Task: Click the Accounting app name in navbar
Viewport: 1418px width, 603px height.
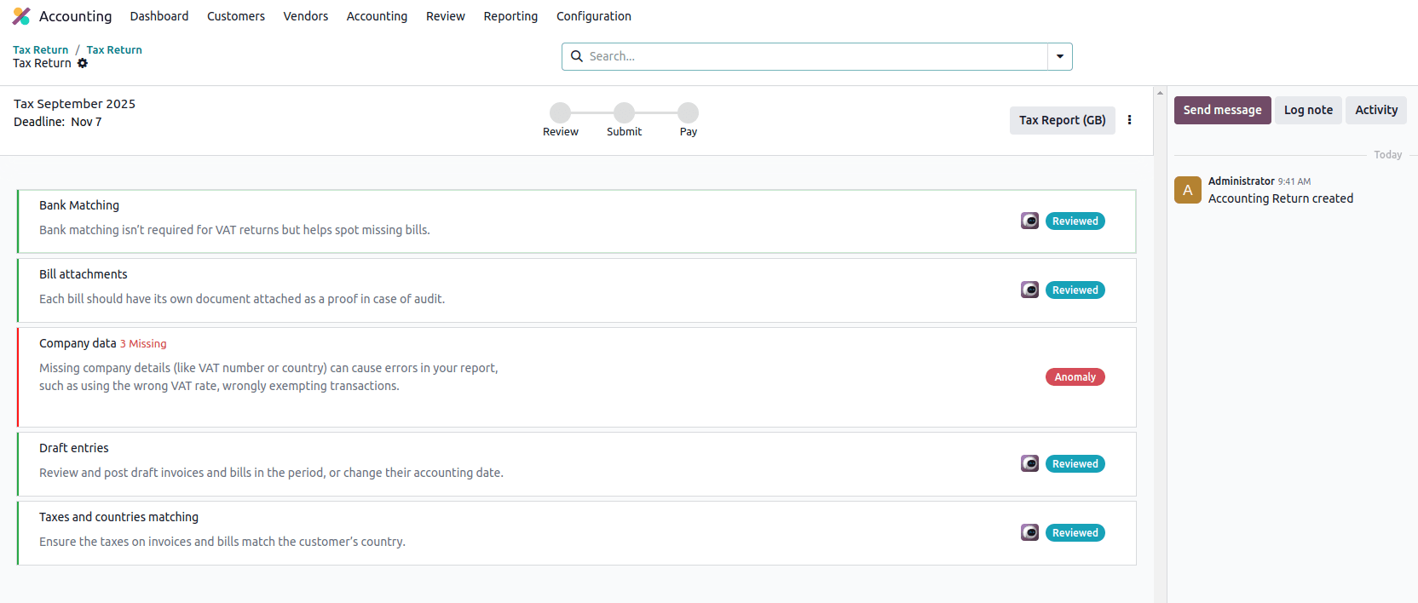Action: click(x=75, y=16)
